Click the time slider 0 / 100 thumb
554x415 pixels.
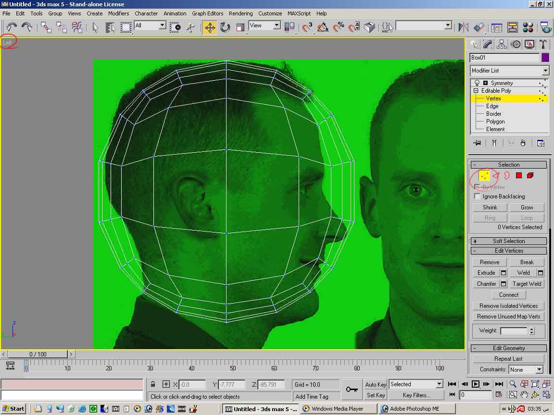pos(38,354)
